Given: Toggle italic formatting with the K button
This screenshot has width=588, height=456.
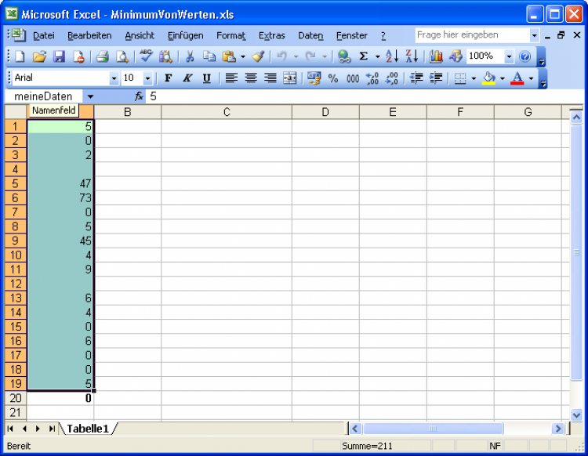Looking at the screenshot, I should pyautogui.click(x=187, y=78).
